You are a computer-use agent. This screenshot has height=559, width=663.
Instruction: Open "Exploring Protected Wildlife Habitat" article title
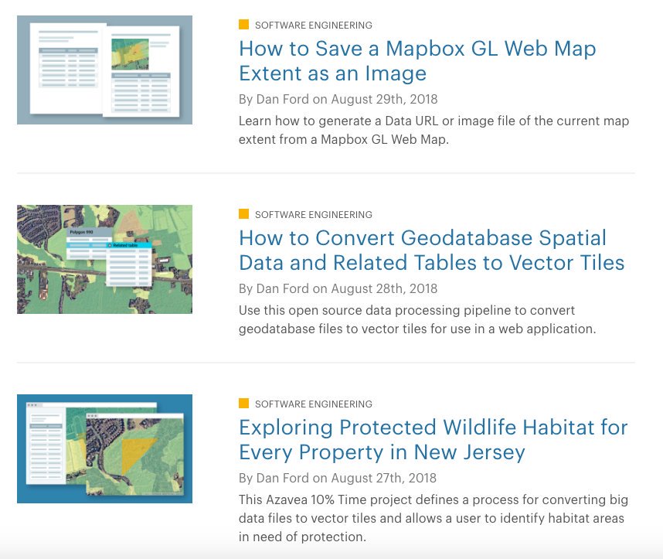click(x=433, y=439)
